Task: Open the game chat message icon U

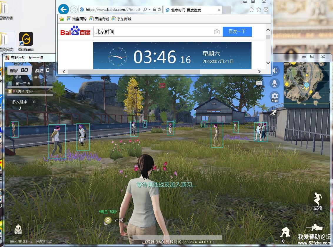Action: coord(259,85)
